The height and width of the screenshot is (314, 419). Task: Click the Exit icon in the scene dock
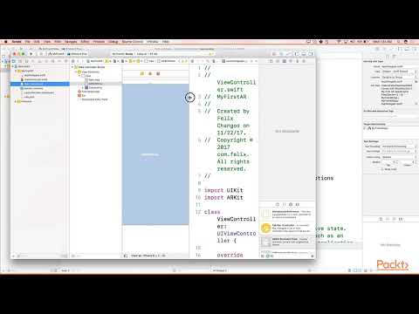[158, 74]
